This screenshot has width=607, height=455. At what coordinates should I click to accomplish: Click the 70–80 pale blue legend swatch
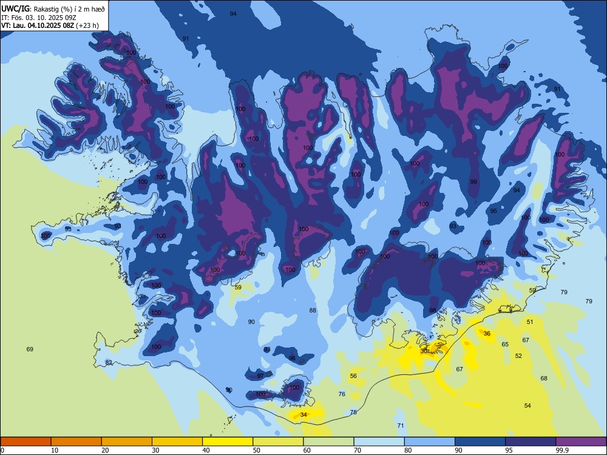(x=379, y=442)
